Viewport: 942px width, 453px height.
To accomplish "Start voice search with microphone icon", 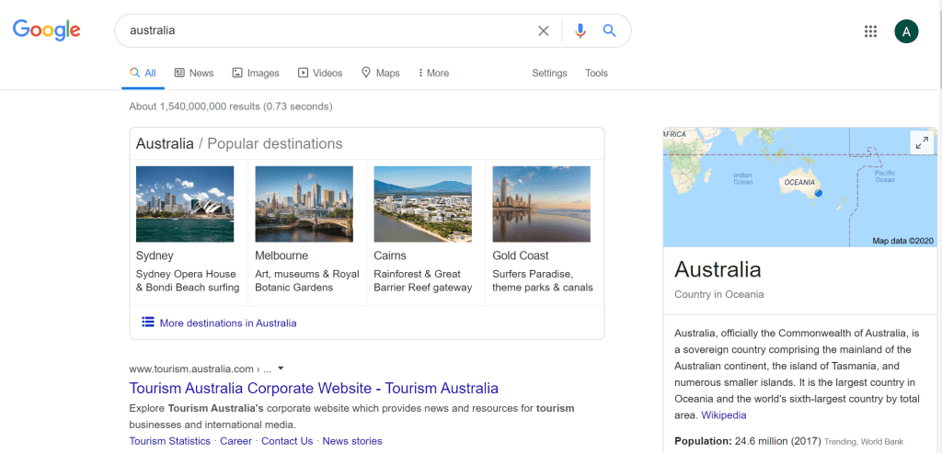I will (x=580, y=30).
